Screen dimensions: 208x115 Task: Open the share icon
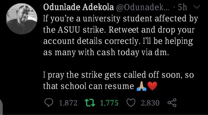pyautogui.click(x=172, y=103)
